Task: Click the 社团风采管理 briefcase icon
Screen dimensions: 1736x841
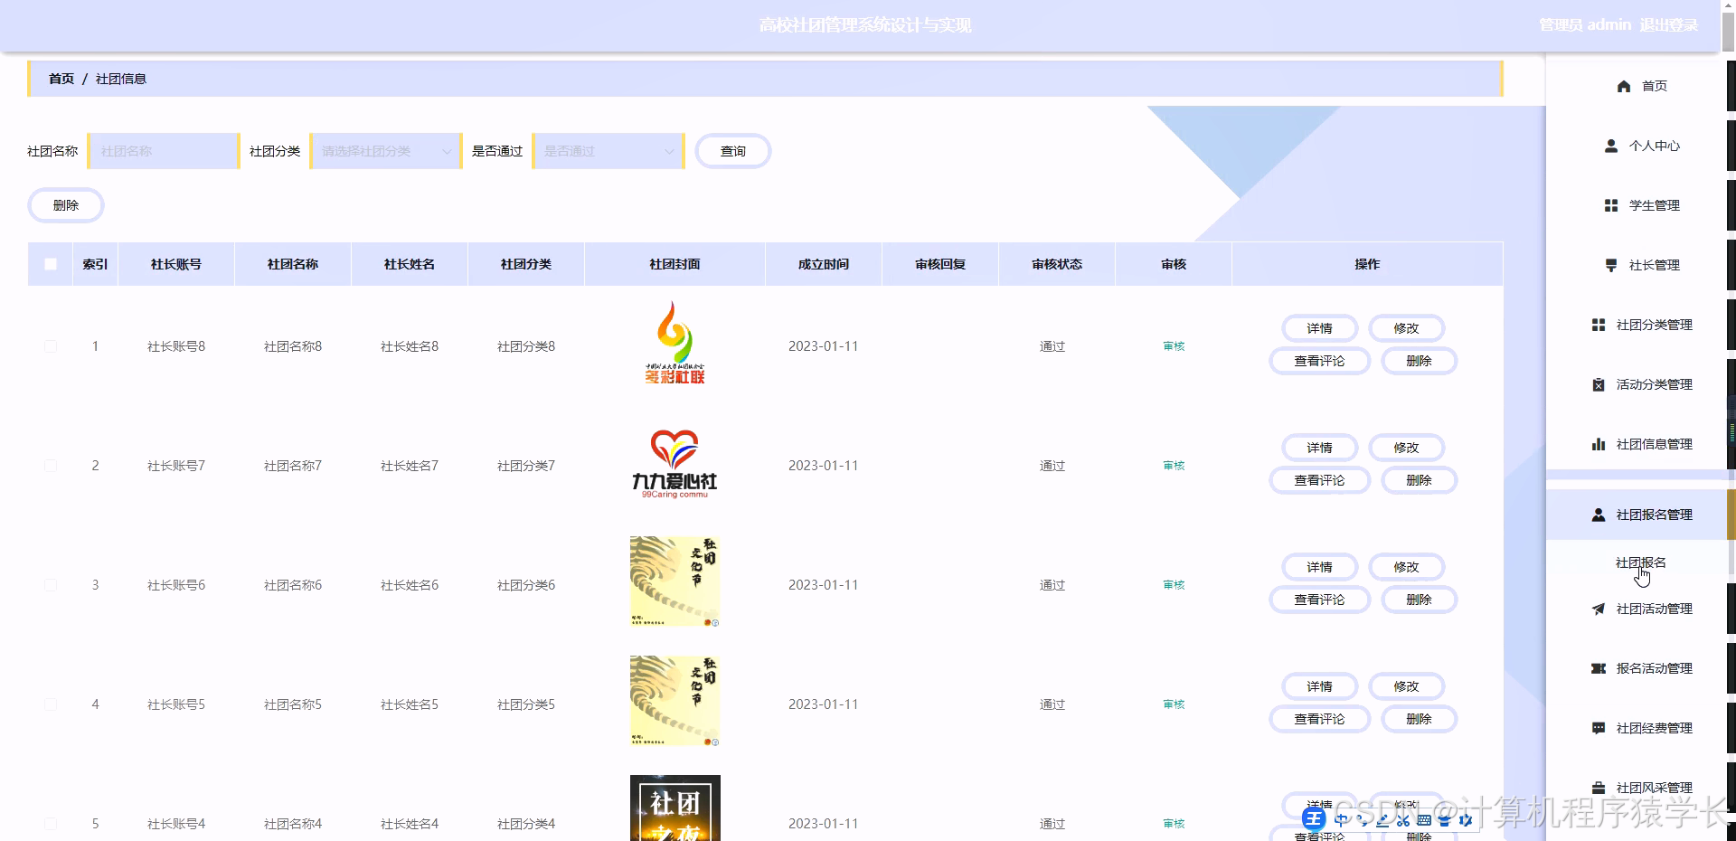Action: coord(1599,788)
